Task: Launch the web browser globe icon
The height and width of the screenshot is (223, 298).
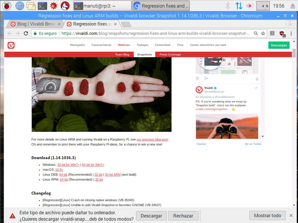Action: (19, 6)
